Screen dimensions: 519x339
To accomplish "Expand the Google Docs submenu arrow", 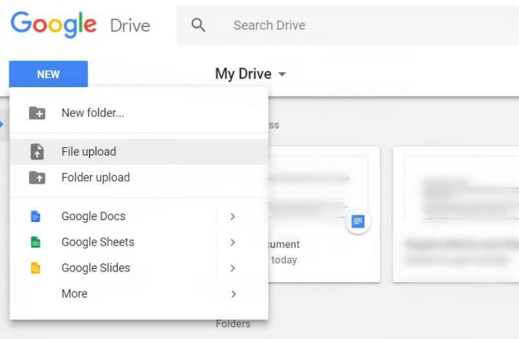I will pyautogui.click(x=232, y=217).
